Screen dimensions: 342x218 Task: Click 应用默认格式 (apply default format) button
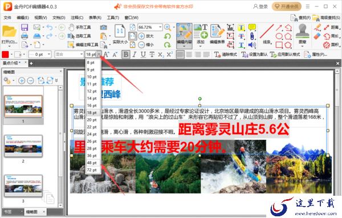coord(285,54)
